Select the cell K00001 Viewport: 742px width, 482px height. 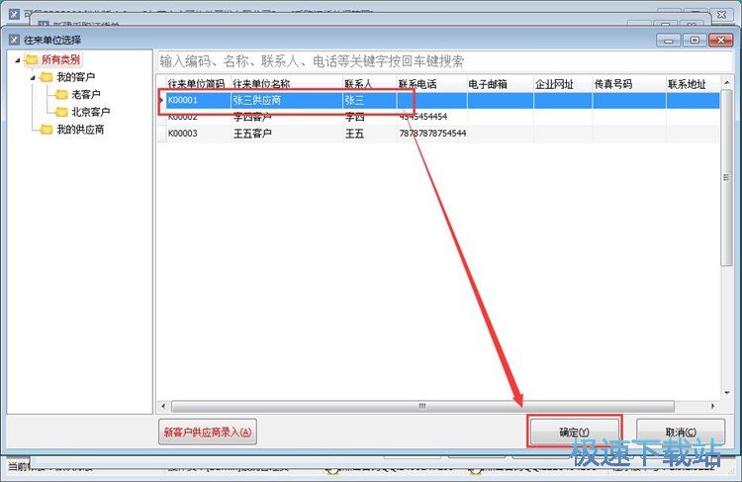(198, 100)
